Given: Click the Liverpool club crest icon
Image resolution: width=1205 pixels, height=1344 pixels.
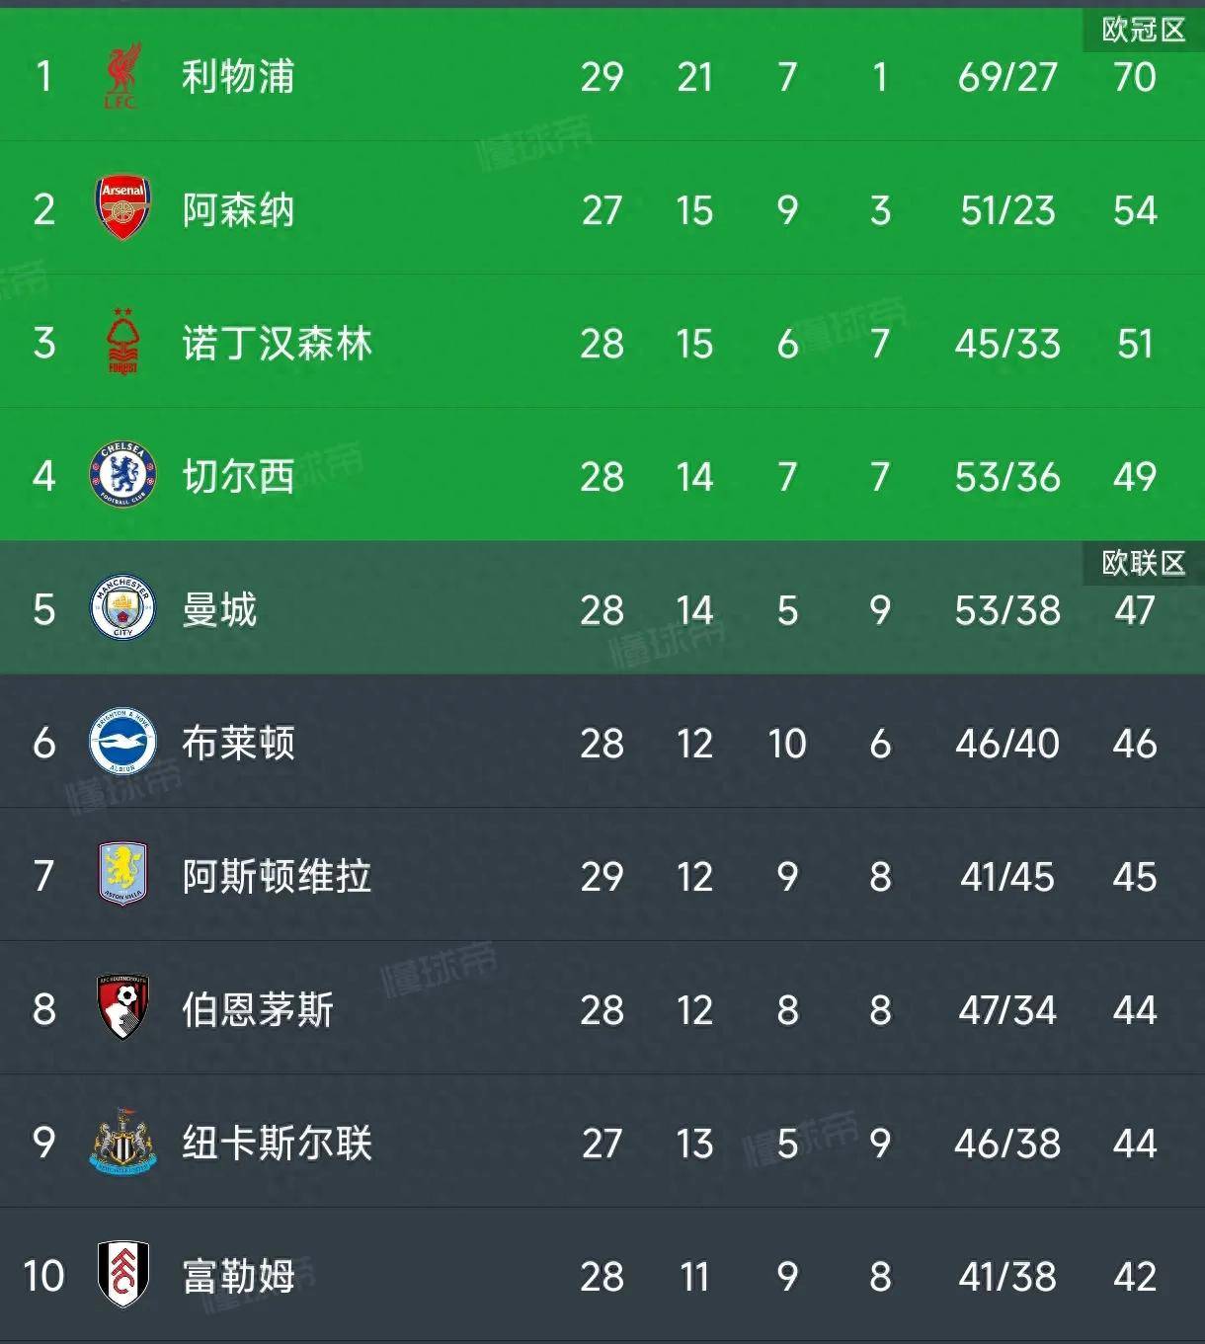Looking at the screenshot, I should point(122,76).
